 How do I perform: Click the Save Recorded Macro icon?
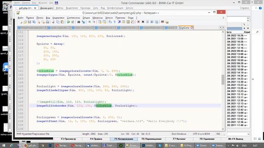tap(156, 22)
